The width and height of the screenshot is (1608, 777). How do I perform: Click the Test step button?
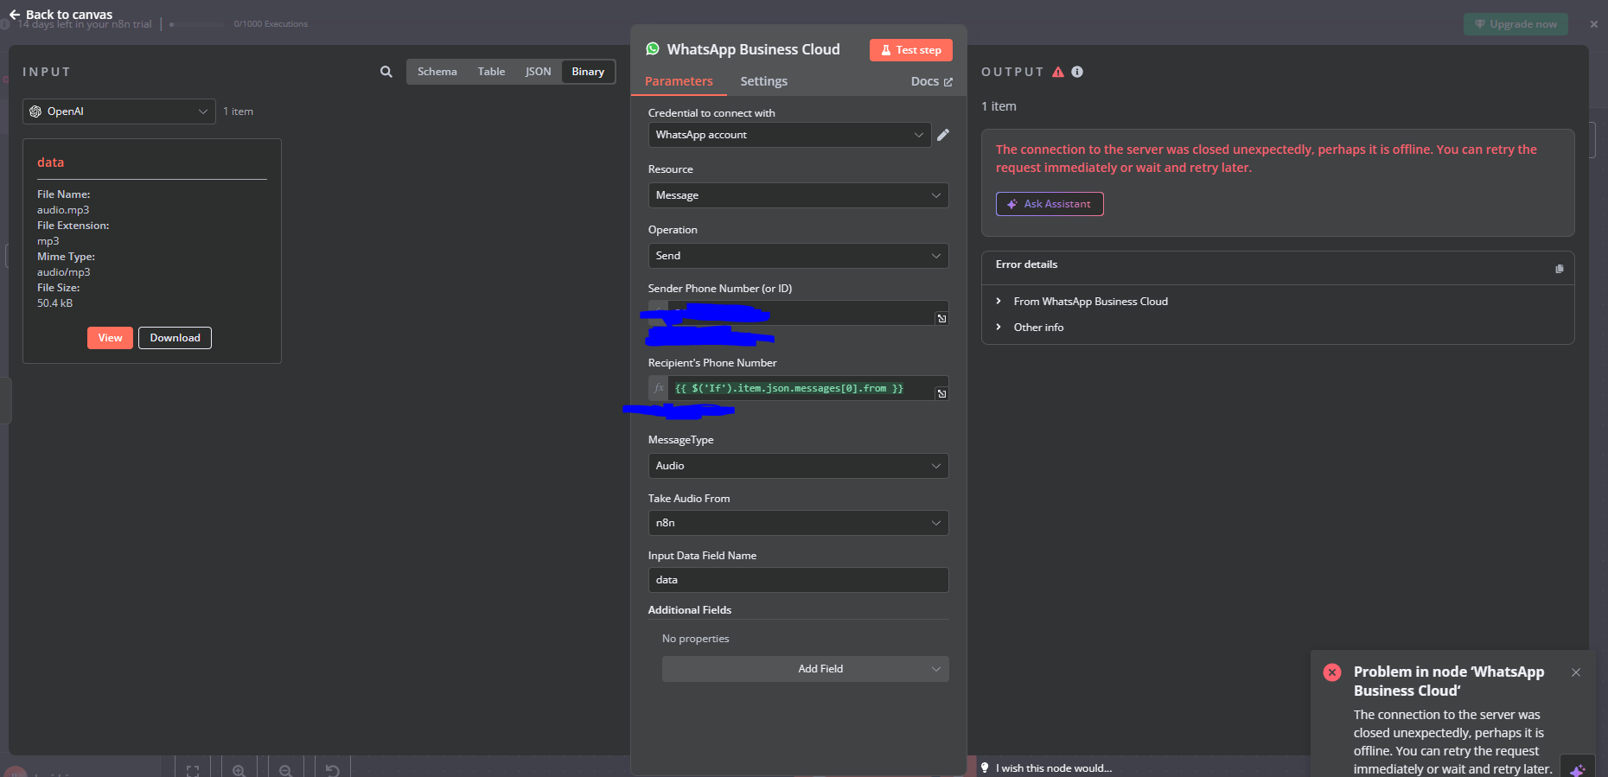(910, 50)
